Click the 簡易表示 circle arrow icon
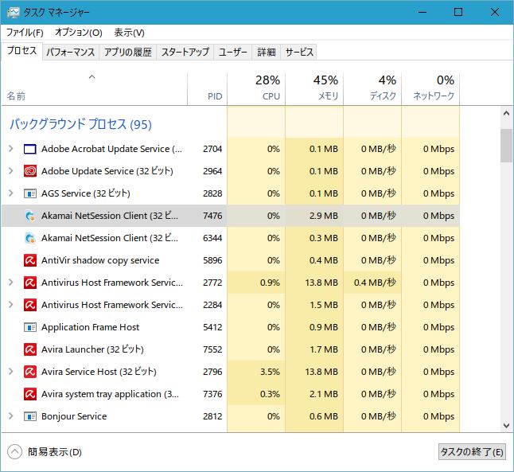This screenshot has width=514, height=472. [14, 452]
